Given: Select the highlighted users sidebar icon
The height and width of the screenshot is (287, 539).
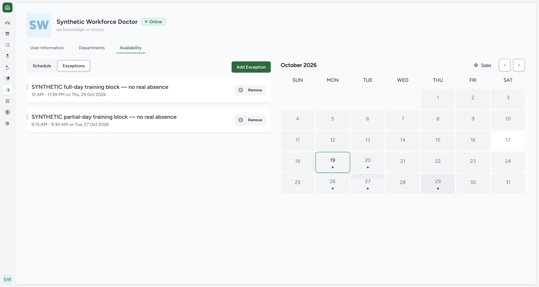Looking at the screenshot, I should click(x=7, y=90).
